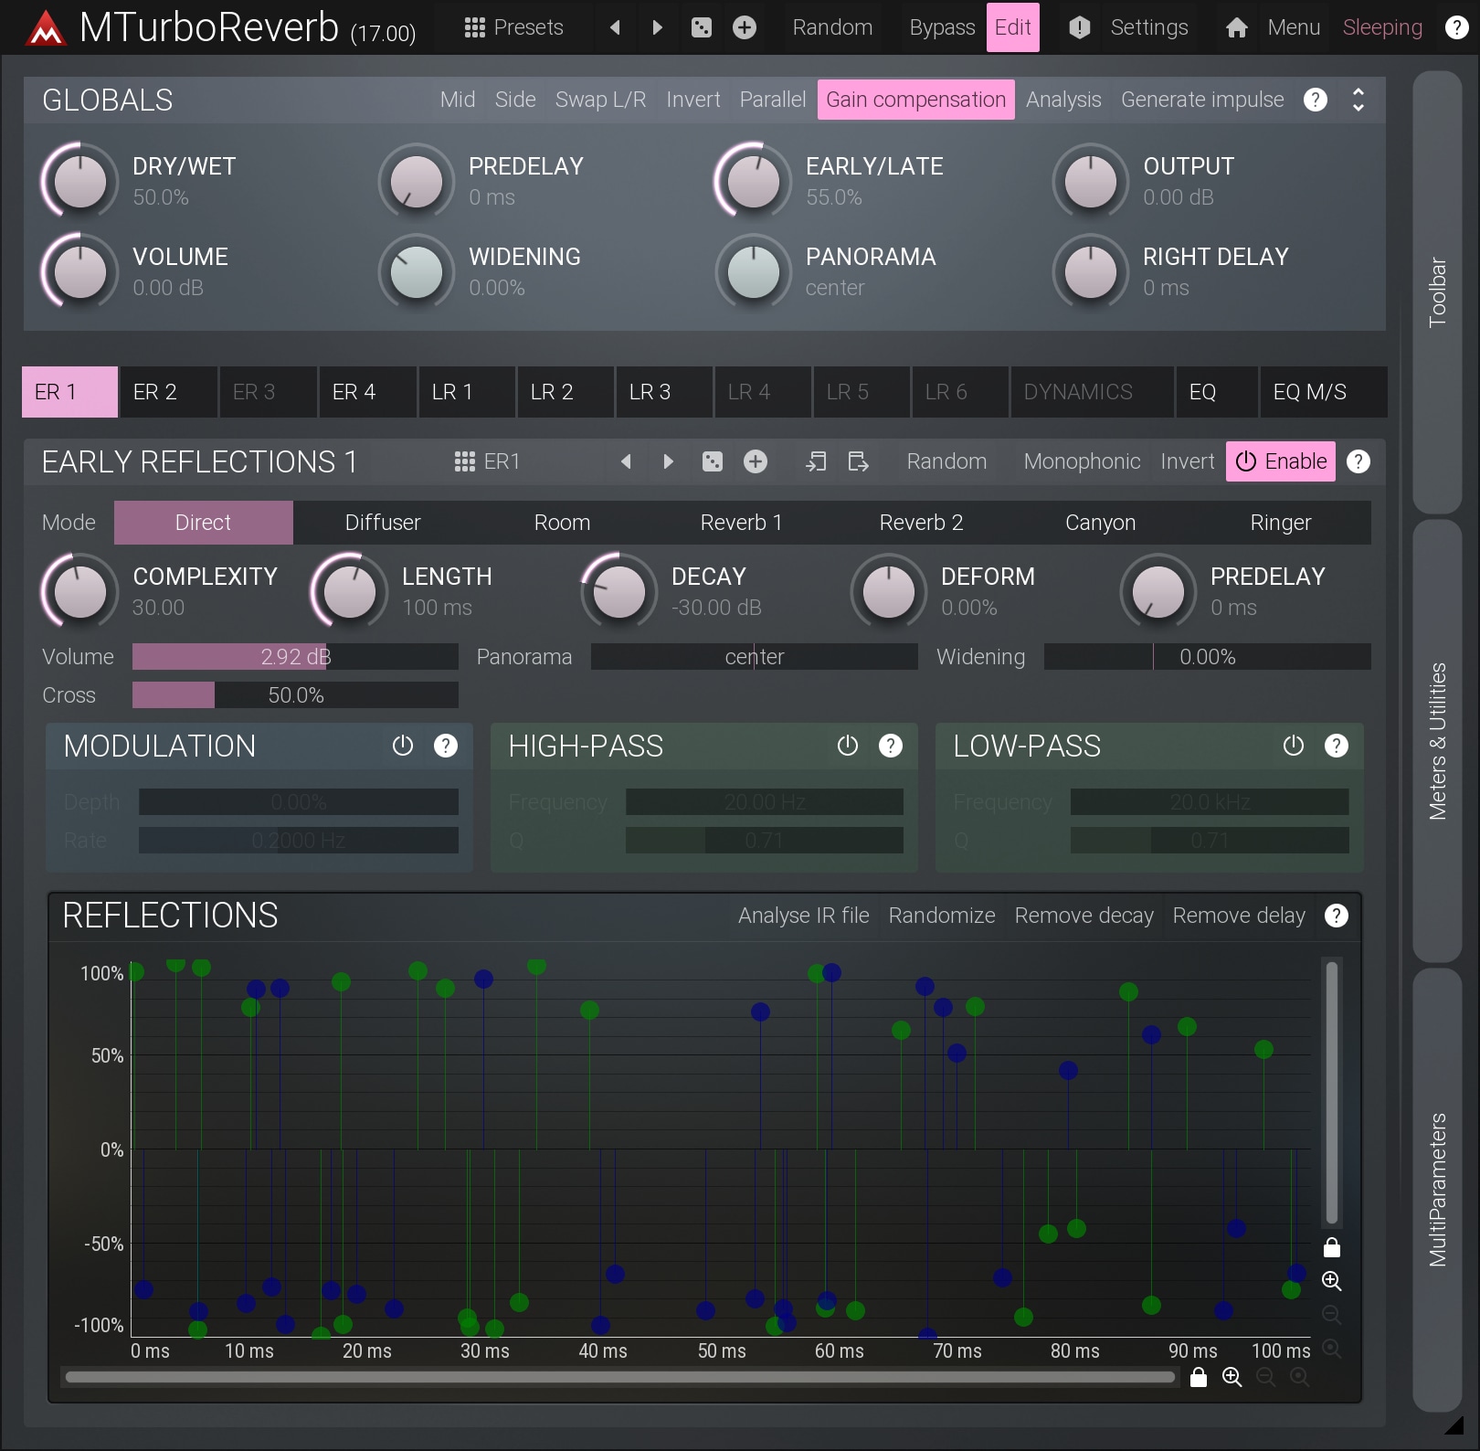
Task: Click the dice randomize preset icon in top bar
Action: click(x=701, y=27)
